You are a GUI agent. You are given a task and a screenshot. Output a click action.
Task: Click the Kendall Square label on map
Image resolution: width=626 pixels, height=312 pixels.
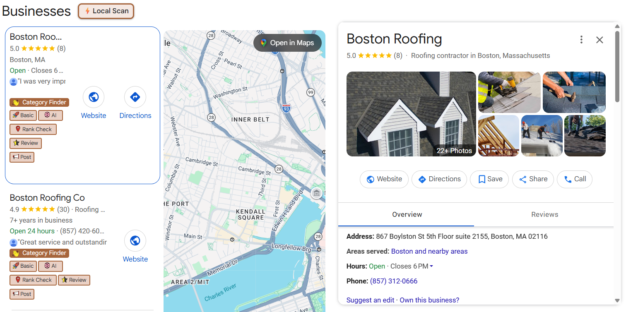(250, 214)
